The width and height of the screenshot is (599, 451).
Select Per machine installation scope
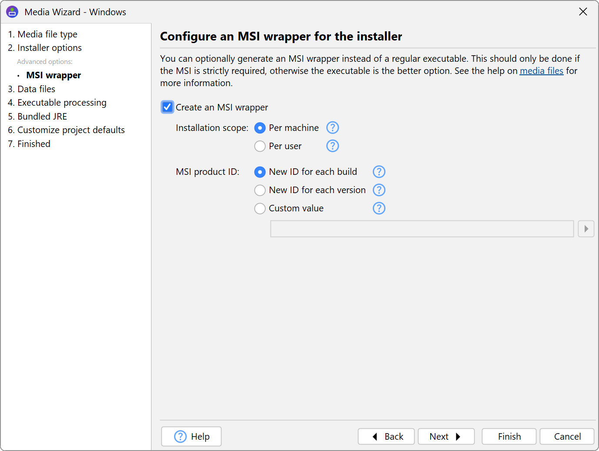(260, 128)
